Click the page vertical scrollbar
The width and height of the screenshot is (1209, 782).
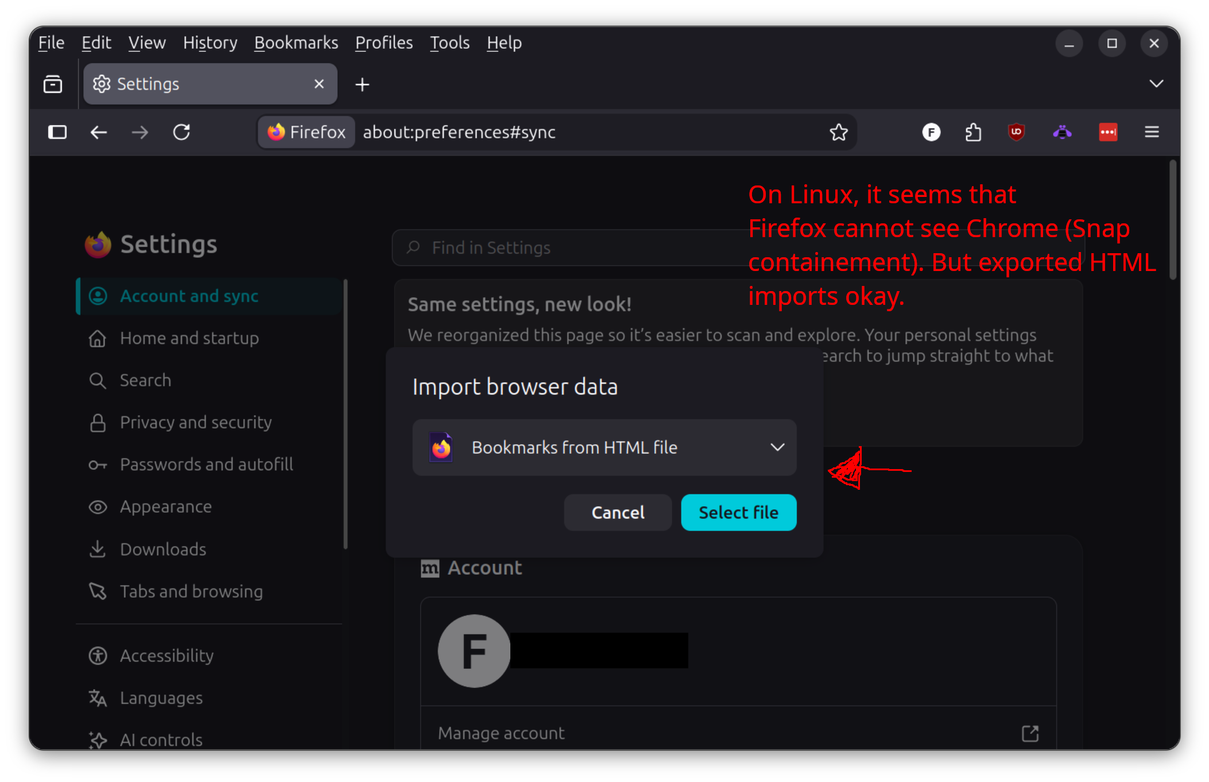pyautogui.click(x=1173, y=220)
